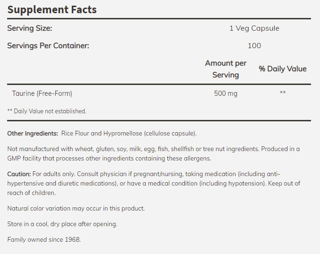This screenshot has width=320, height=254.
Task: Click the Keep out of reach warning line
Action: pos(32,193)
